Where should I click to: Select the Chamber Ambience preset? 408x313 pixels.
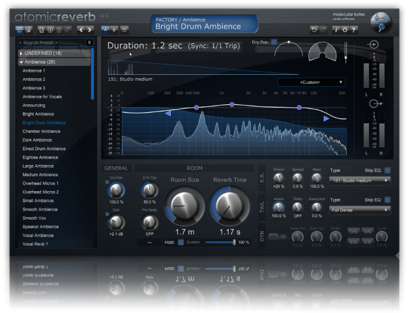pyautogui.click(x=40, y=131)
